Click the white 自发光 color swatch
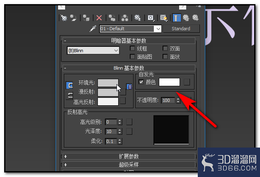 click(169, 82)
